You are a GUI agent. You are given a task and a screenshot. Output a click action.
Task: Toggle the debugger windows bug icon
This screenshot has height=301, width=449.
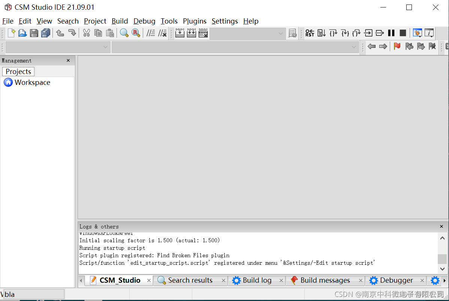(417, 33)
